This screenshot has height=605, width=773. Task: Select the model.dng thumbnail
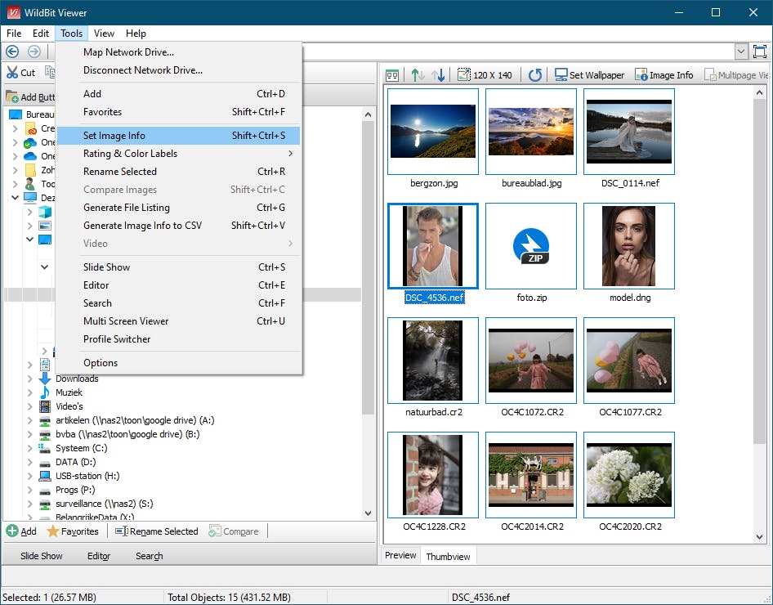click(629, 246)
